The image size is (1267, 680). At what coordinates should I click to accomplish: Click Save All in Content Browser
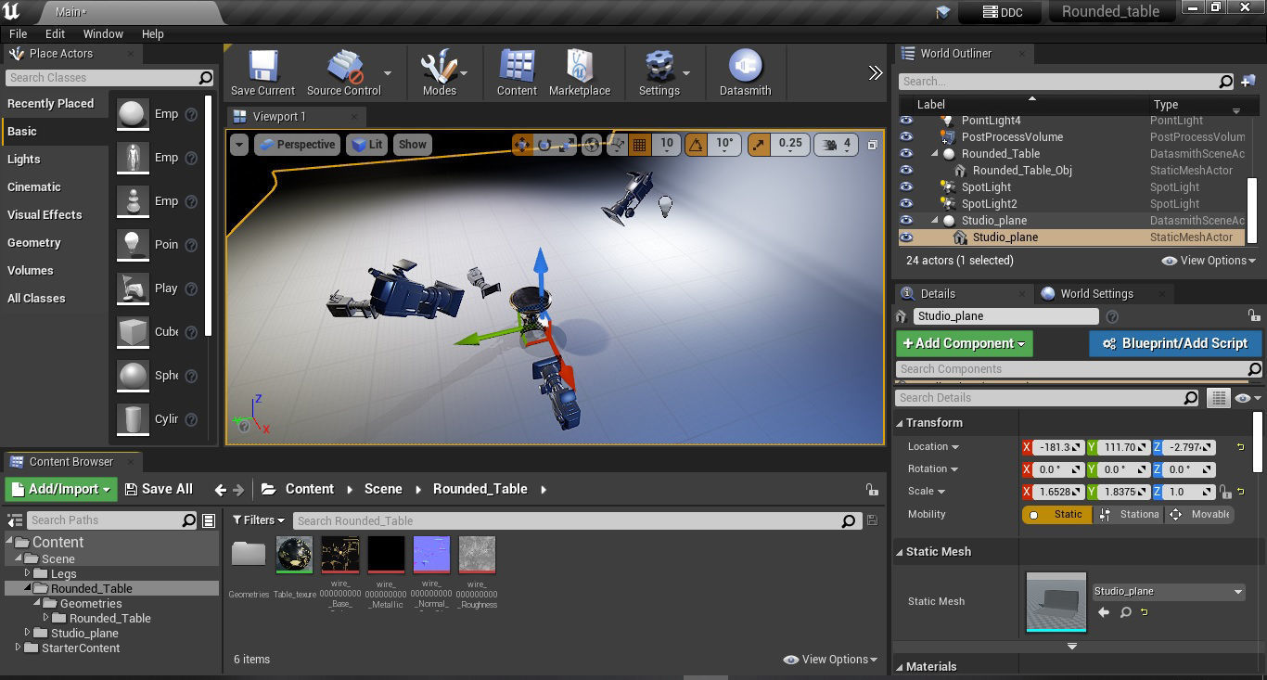(159, 489)
